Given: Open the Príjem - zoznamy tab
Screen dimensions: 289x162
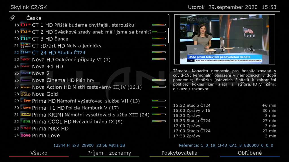Looking at the screenshot, I should tap(109, 153).
